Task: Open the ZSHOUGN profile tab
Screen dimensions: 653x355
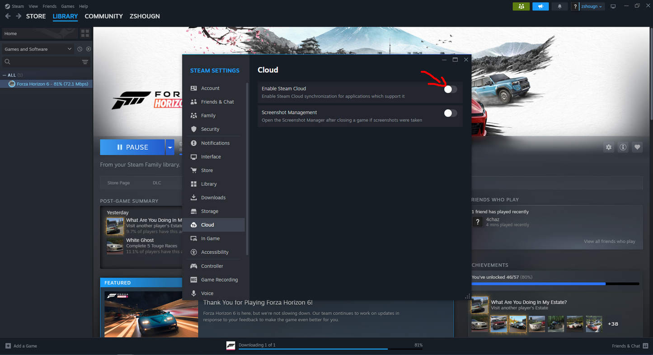Action: pos(145,16)
